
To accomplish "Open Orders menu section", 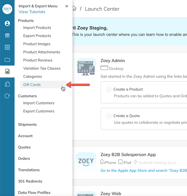I will 24,158.
